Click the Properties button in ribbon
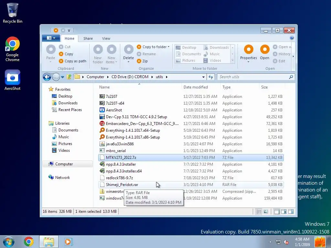Screen dimensions: 331x248 point(249,54)
